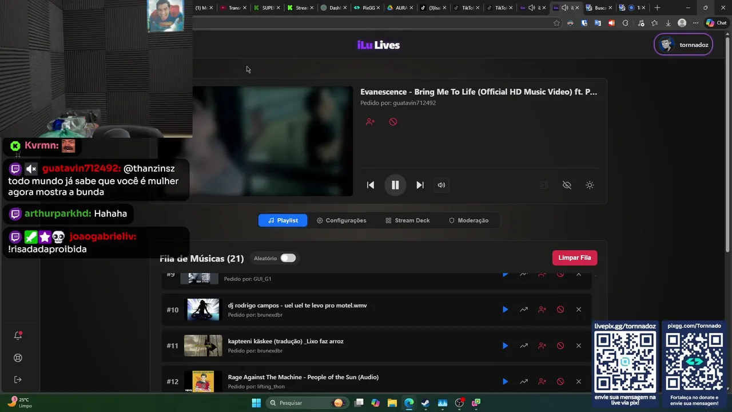Image resolution: width=732 pixels, height=412 pixels.
Task: Open Microsoft Edge from the taskbar
Action: click(x=409, y=403)
